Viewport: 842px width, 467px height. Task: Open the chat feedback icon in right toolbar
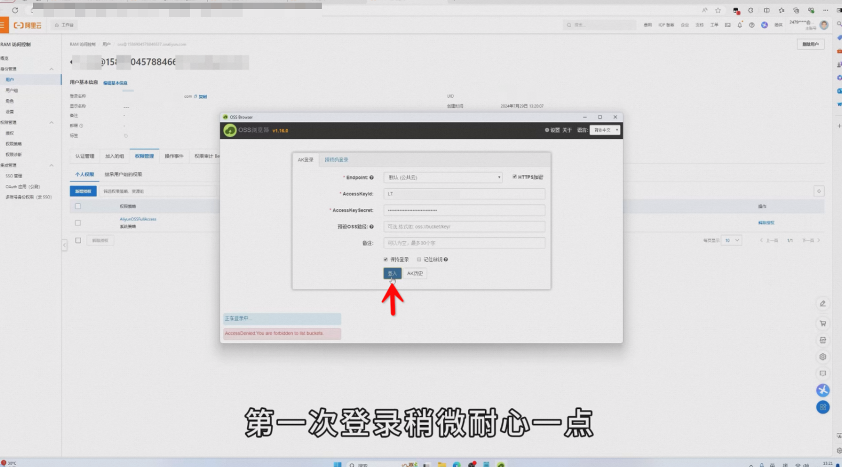pyautogui.click(x=823, y=374)
